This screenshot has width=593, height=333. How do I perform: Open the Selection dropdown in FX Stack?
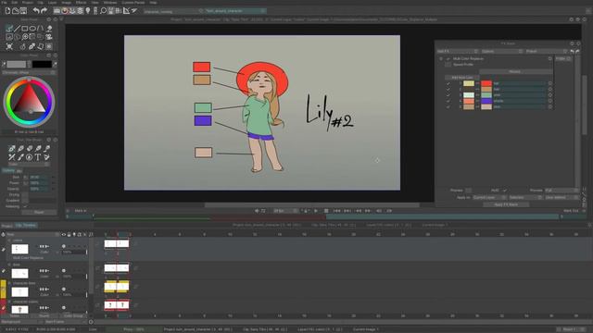[x=525, y=197]
